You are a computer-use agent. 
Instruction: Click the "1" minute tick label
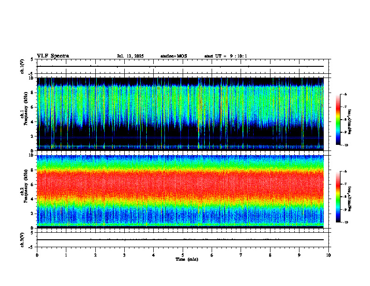pos(66,255)
